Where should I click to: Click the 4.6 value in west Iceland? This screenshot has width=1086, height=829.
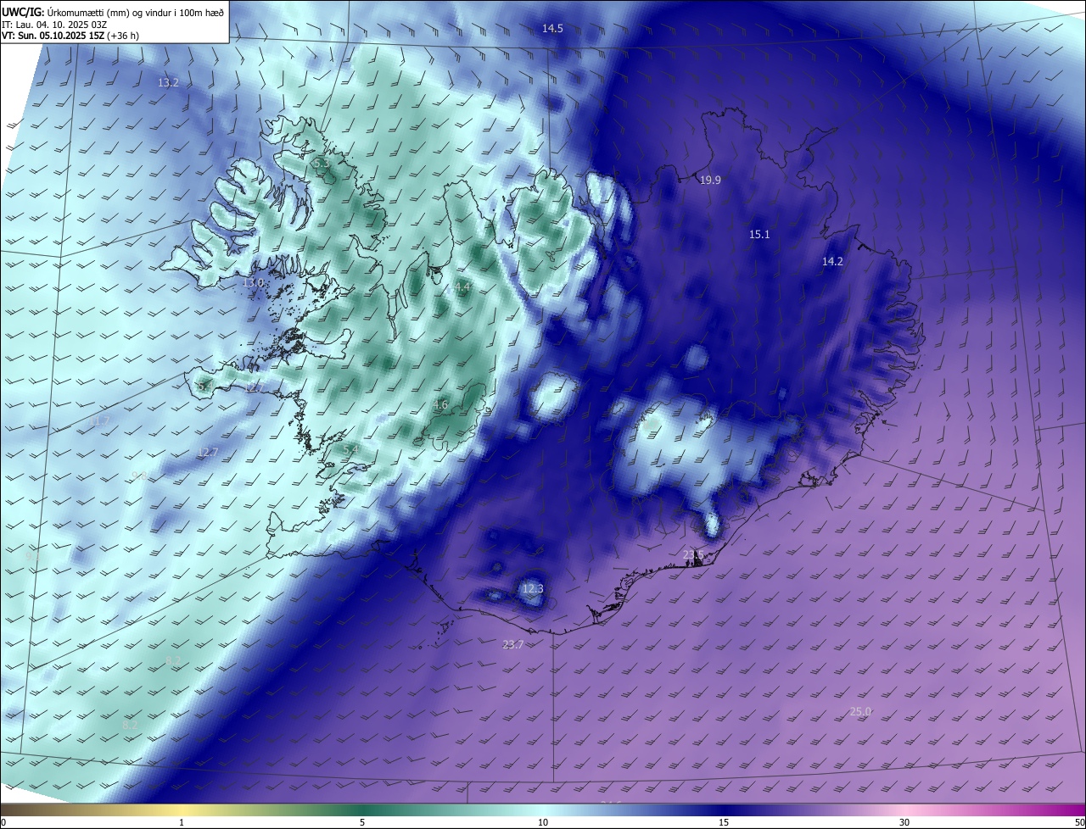click(440, 405)
